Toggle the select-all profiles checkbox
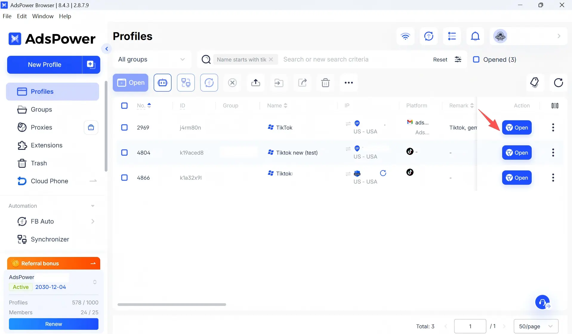Viewport: 572px width, 334px height. pyautogui.click(x=124, y=106)
